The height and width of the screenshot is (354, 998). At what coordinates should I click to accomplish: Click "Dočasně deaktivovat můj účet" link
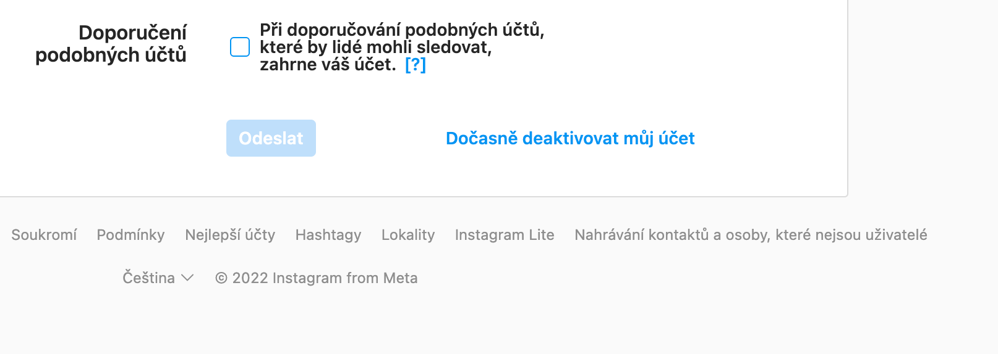tap(570, 138)
